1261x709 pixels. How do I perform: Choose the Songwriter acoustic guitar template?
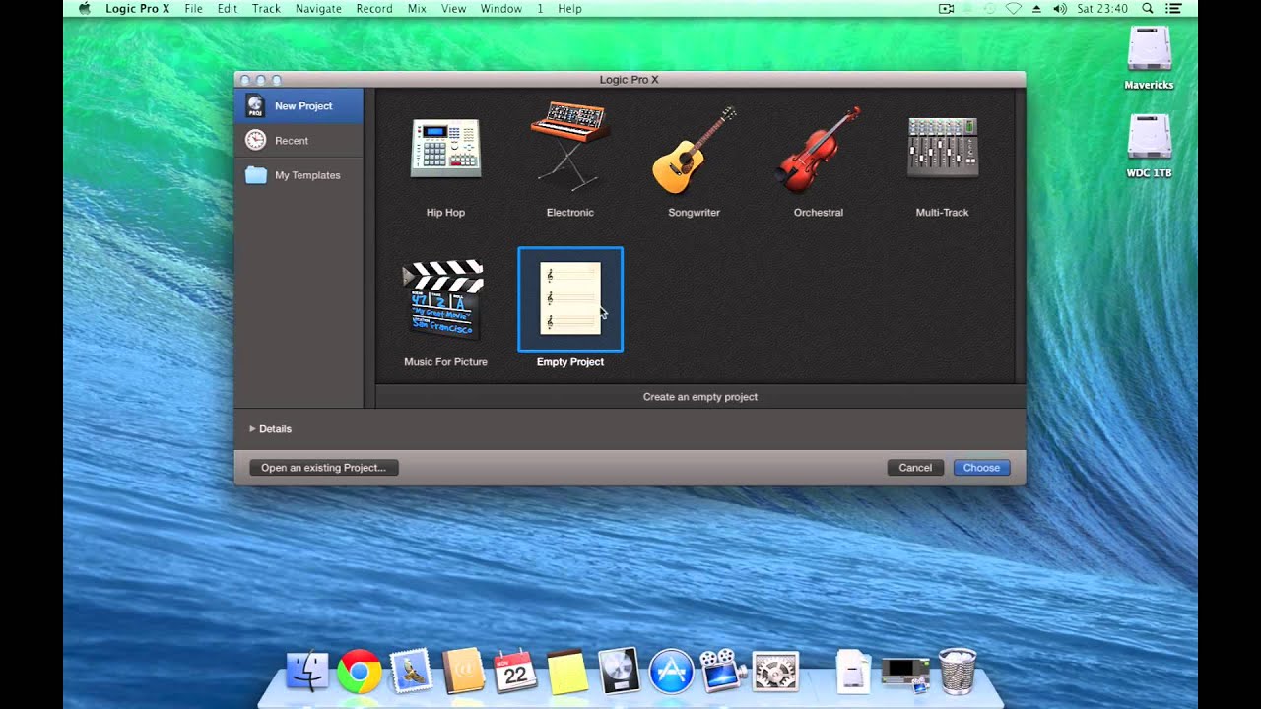click(694, 149)
